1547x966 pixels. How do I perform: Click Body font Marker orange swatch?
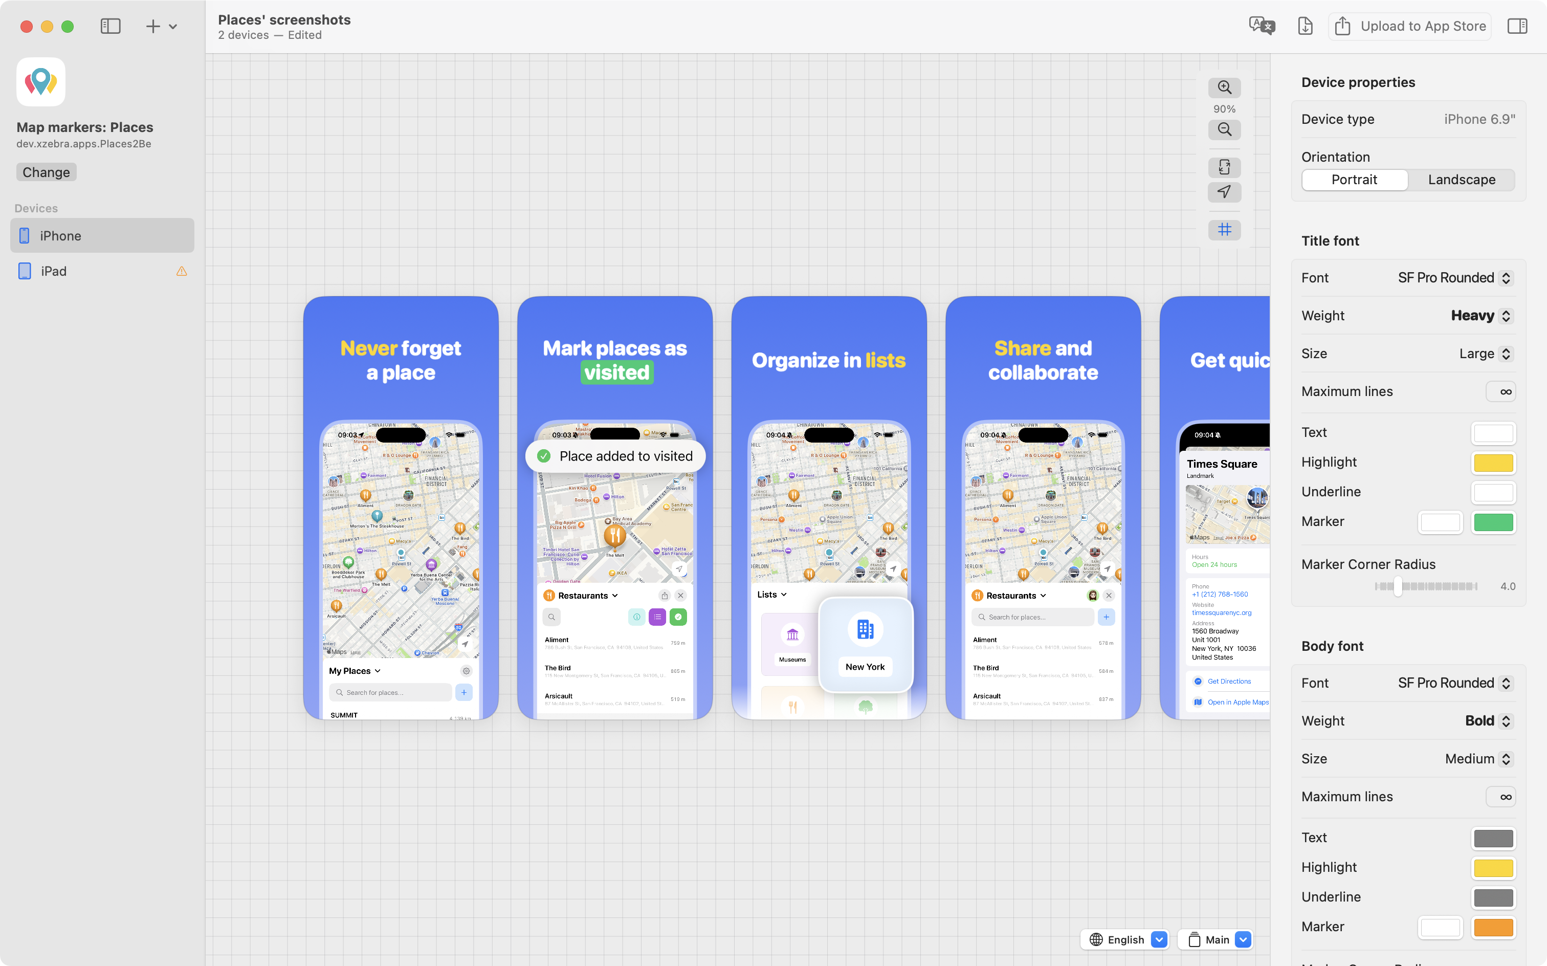pos(1493,927)
